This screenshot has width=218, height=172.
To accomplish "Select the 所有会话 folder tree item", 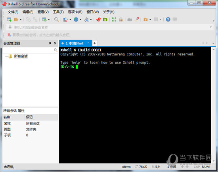I will coord(21,56).
